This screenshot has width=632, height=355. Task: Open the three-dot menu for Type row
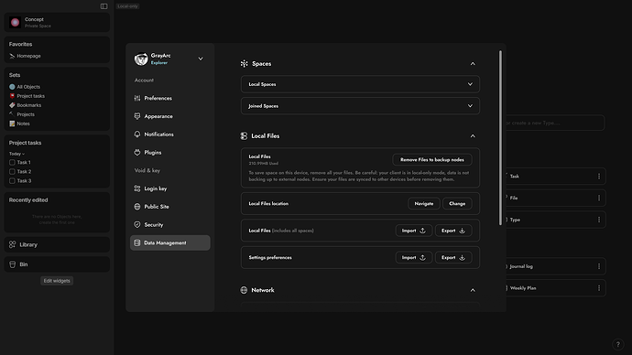[599, 220]
